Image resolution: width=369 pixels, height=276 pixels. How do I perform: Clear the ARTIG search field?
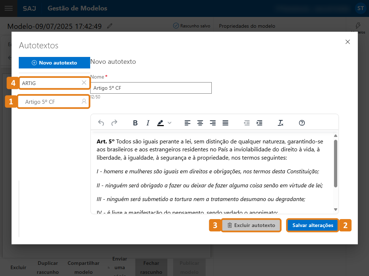[84, 83]
